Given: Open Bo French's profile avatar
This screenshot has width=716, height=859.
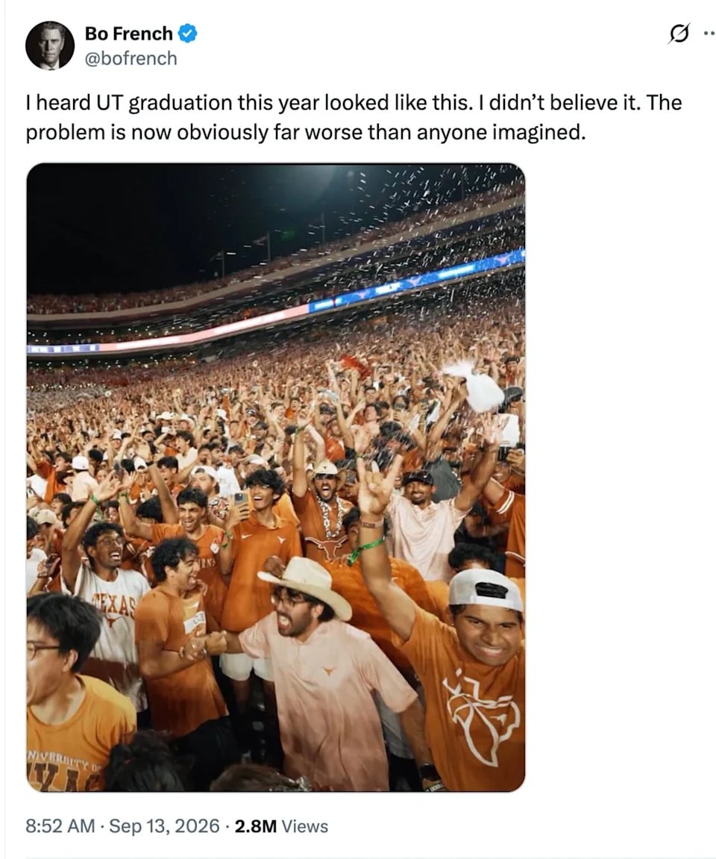Looking at the screenshot, I should (x=50, y=45).
